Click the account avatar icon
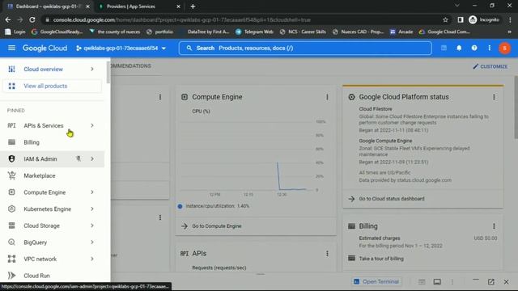Image resolution: width=518 pixels, height=291 pixels. point(504,48)
